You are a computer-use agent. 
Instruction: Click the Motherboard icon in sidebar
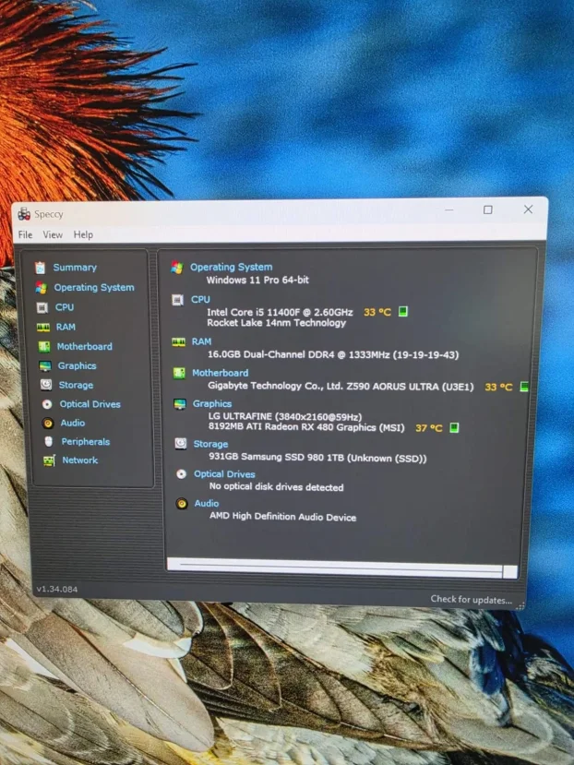pyautogui.click(x=44, y=346)
